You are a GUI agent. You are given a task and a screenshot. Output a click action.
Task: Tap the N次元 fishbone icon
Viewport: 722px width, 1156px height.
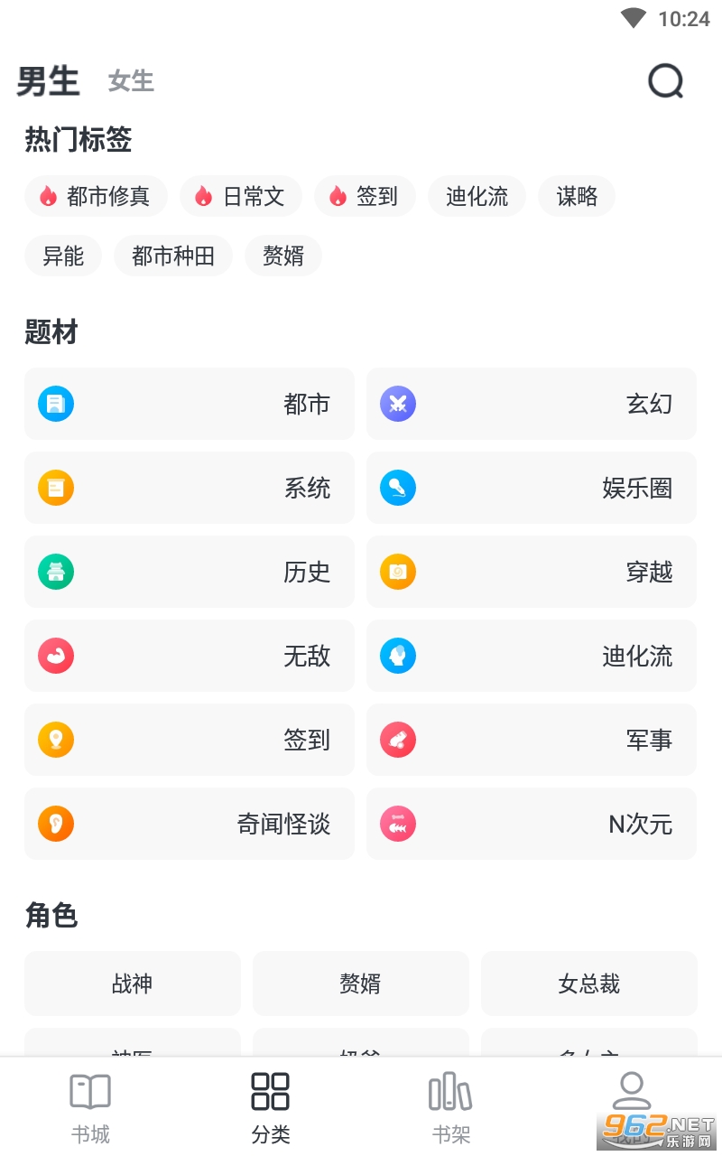398,824
